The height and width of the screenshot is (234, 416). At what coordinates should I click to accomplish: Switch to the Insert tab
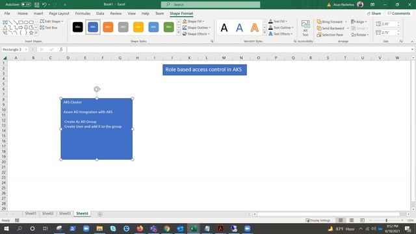38,13
